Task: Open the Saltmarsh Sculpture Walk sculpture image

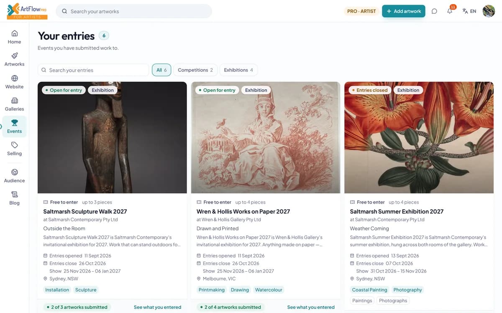Action: pos(112,138)
